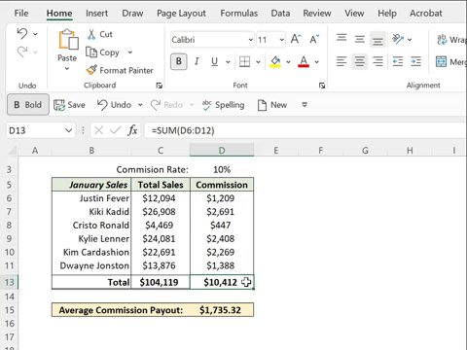Open the ribbon Undo dropdown arrow
Screen dimensions: 467x350
35,34
